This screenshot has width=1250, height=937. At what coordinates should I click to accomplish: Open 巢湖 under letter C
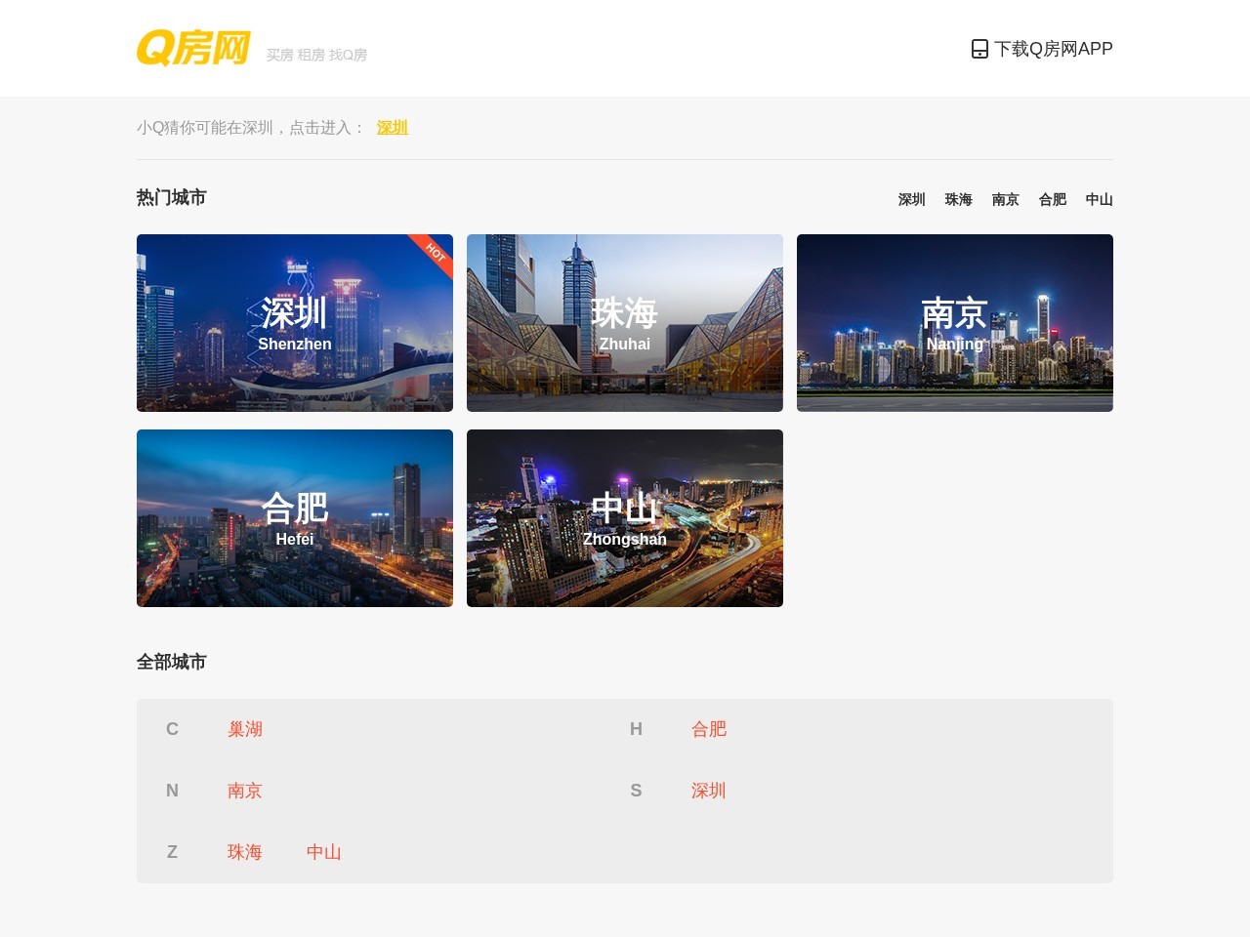(x=244, y=729)
